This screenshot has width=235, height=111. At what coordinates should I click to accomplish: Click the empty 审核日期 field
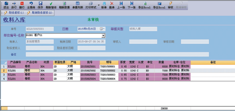point(195,42)
